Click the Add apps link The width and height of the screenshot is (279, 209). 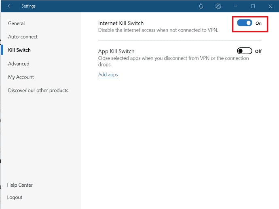(x=108, y=75)
